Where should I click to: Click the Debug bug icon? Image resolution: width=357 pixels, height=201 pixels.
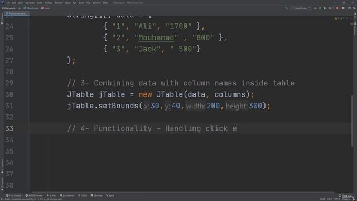[x=320, y=8]
